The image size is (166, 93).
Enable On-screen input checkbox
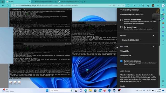coord(121,27)
